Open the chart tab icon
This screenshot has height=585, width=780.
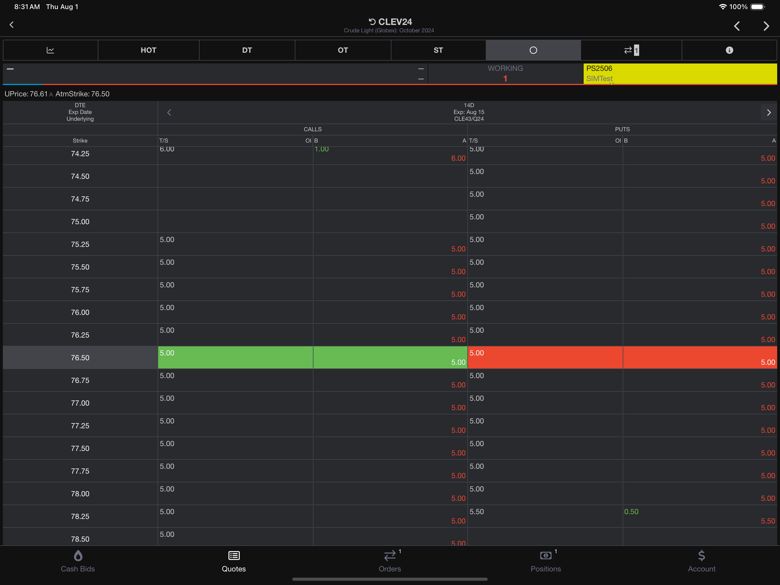[x=50, y=50]
